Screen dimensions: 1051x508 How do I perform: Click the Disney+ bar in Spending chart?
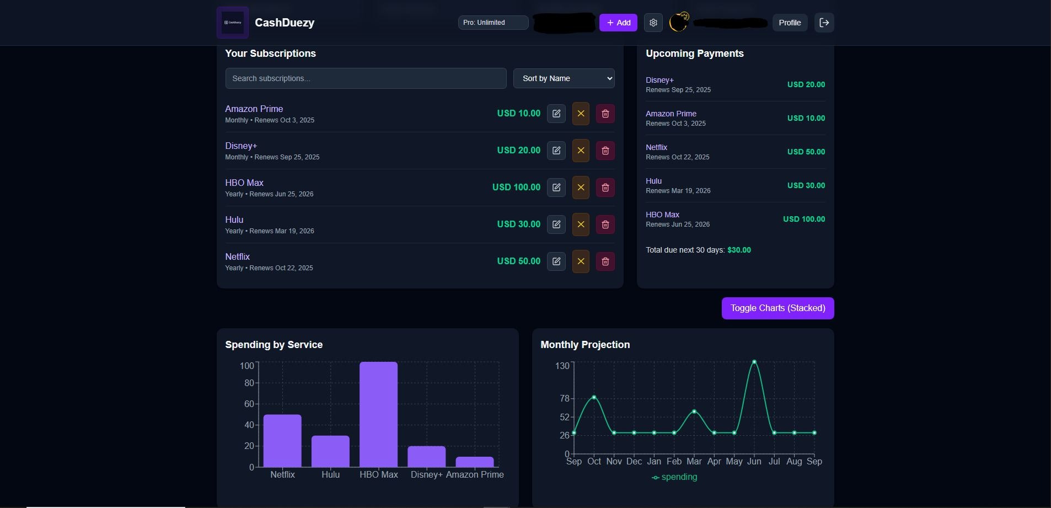tap(426, 457)
